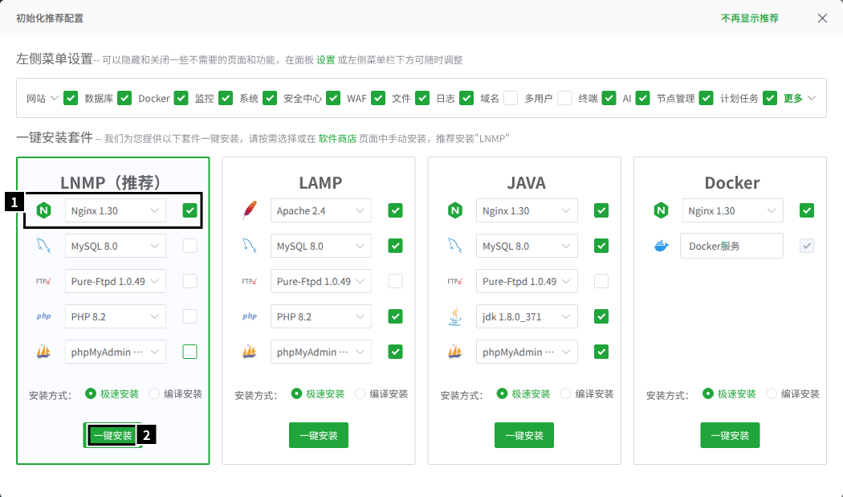The width and height of the screenshot is (843, 497).
Task: Disable the WAF menu checkbox
Action: coord(378,98)
